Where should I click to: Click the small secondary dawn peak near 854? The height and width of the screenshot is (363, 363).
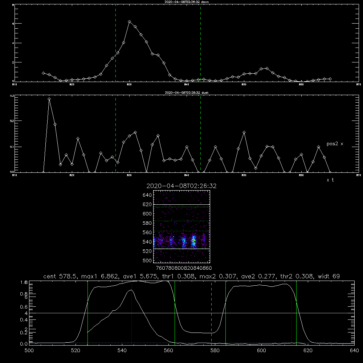[x=267, y=68]
